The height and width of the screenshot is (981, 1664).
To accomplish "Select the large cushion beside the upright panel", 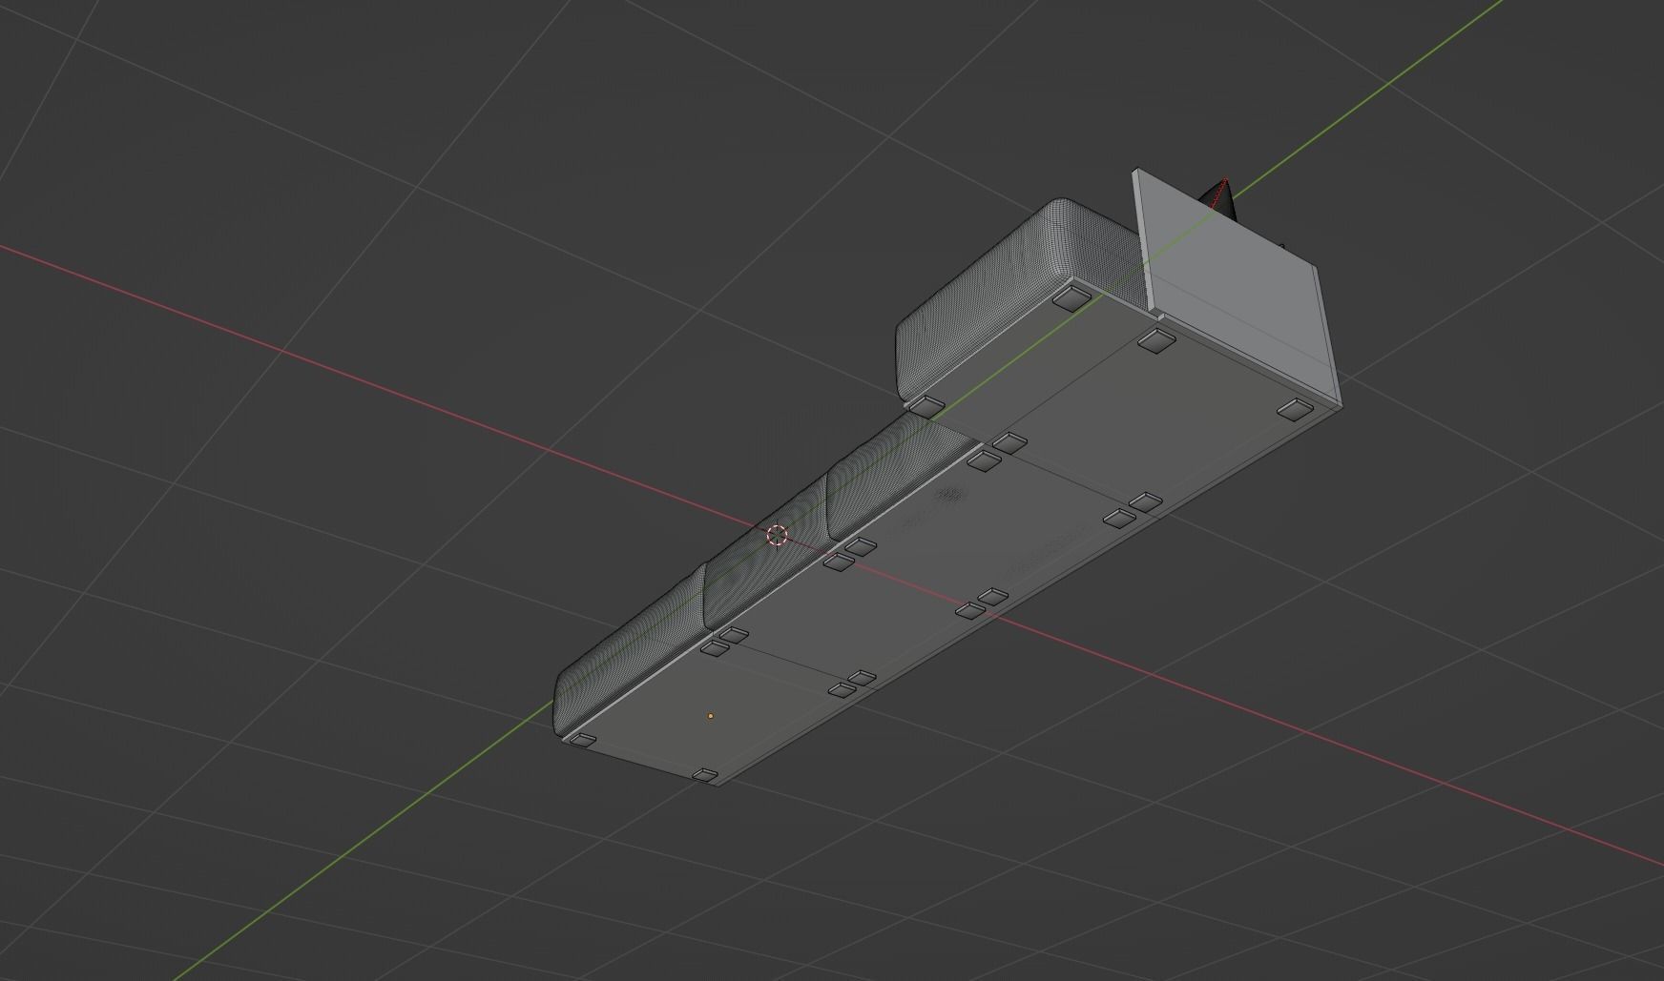I will tap(1014, 297).
